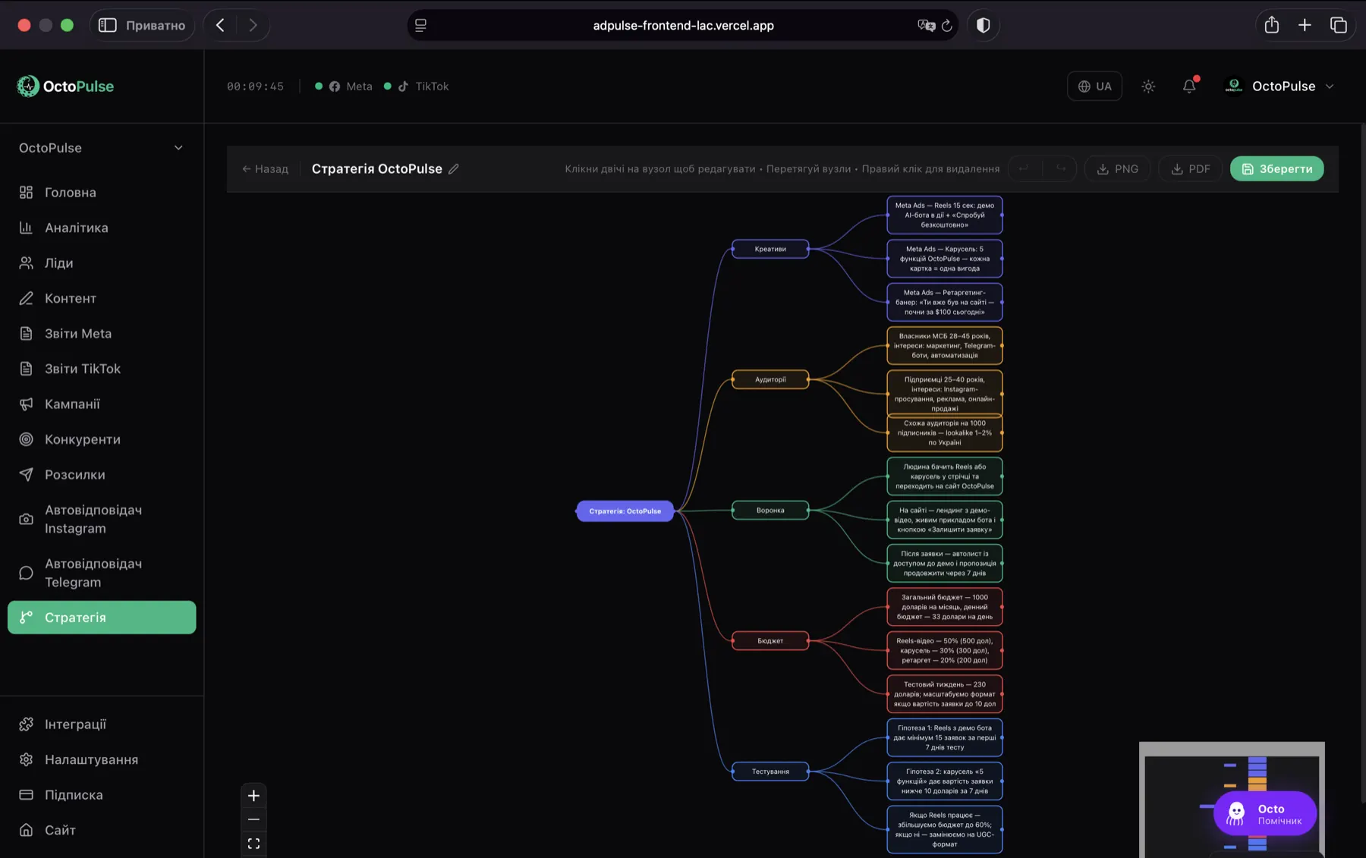Click the Конкуренти target icon
The height and width of the screenshot is (858, 1366).
click(x=26, y=439)
